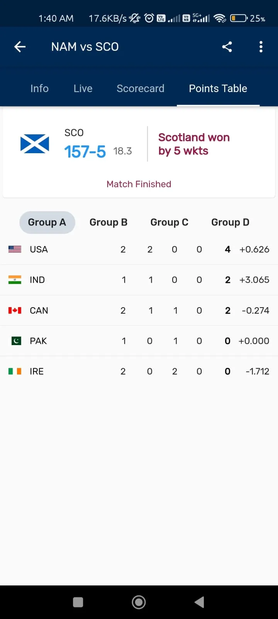Show Group D standings

230,222
